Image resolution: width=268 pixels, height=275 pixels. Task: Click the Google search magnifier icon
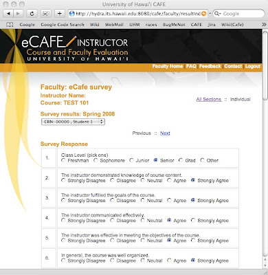point(217,14)
